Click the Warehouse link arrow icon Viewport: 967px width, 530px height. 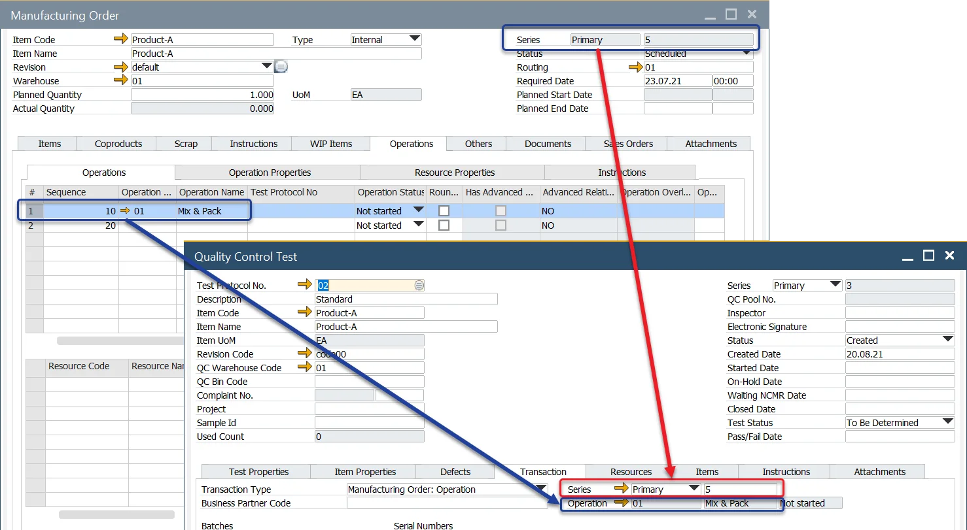coord(121,80)
